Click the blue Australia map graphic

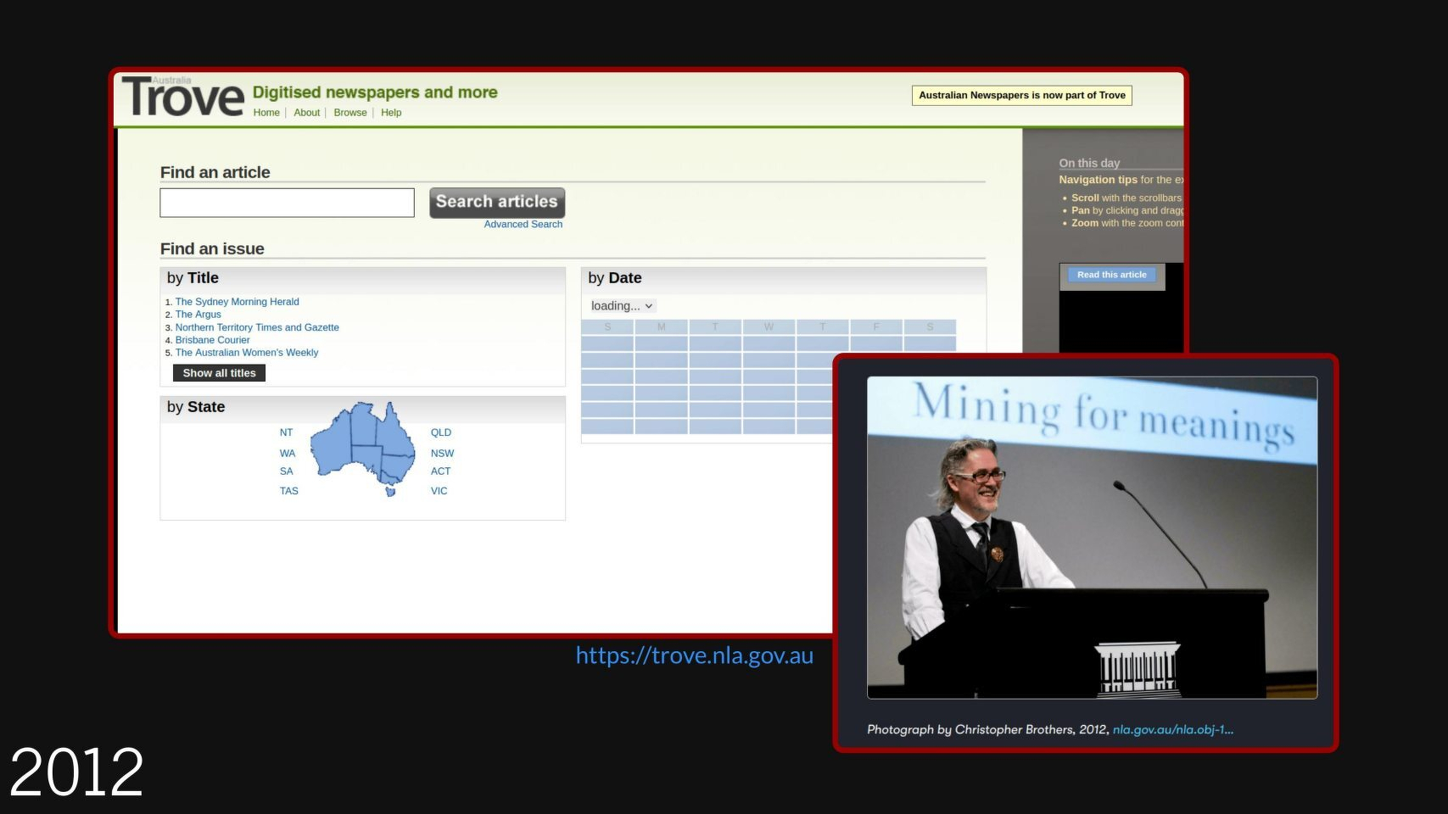point(363,448)
